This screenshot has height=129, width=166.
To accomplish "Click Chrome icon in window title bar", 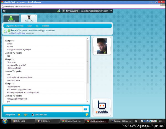I will [2, 2].
